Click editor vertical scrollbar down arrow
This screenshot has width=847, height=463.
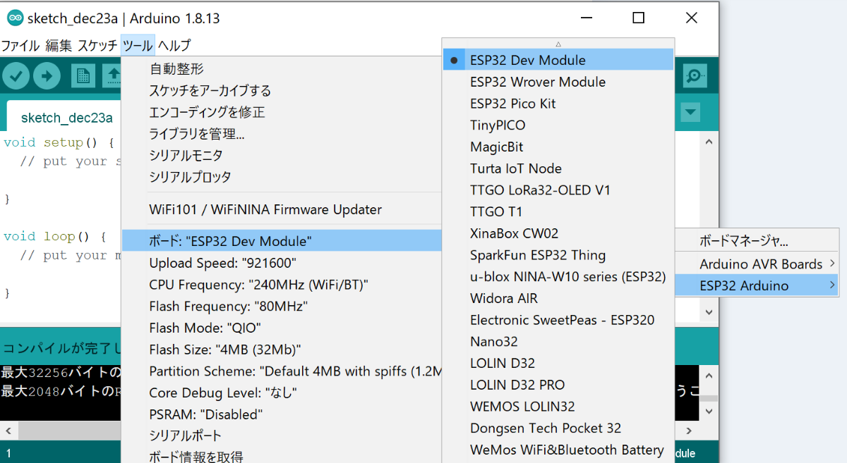pyautogui.click(x=710, y=311)
